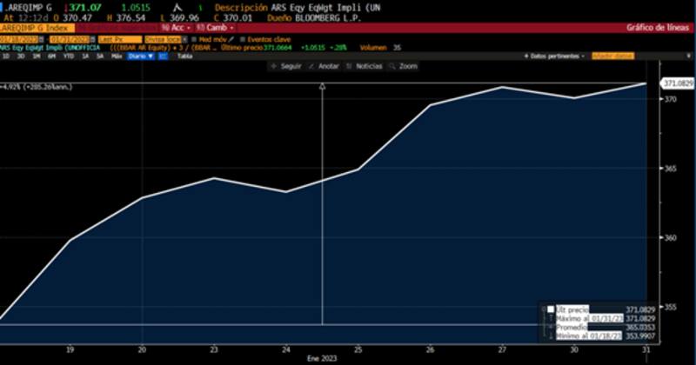Toggle the Med móv checkbox
Screen dimensions: 696x365
194,39
